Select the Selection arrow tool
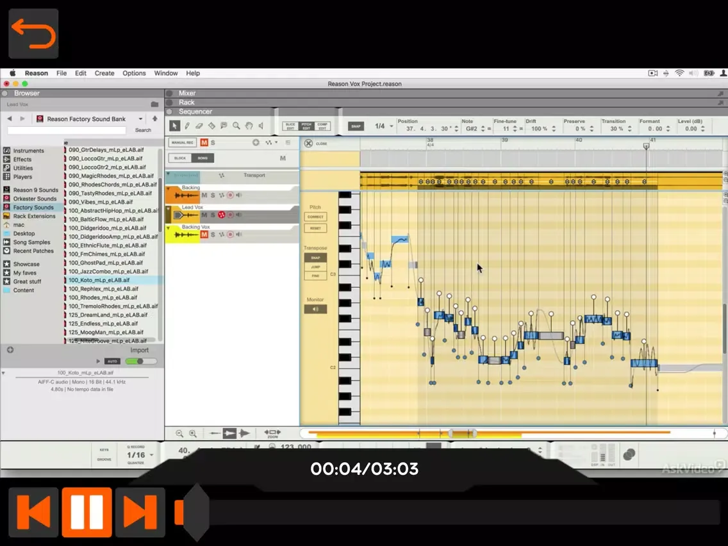The height and width of the screenshot is (546, 728). tap(174, 126)
